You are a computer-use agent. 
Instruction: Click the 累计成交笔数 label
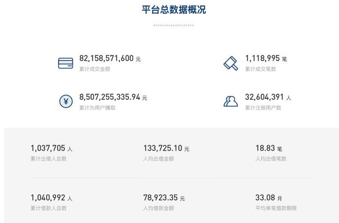click(x=260, y=69)
